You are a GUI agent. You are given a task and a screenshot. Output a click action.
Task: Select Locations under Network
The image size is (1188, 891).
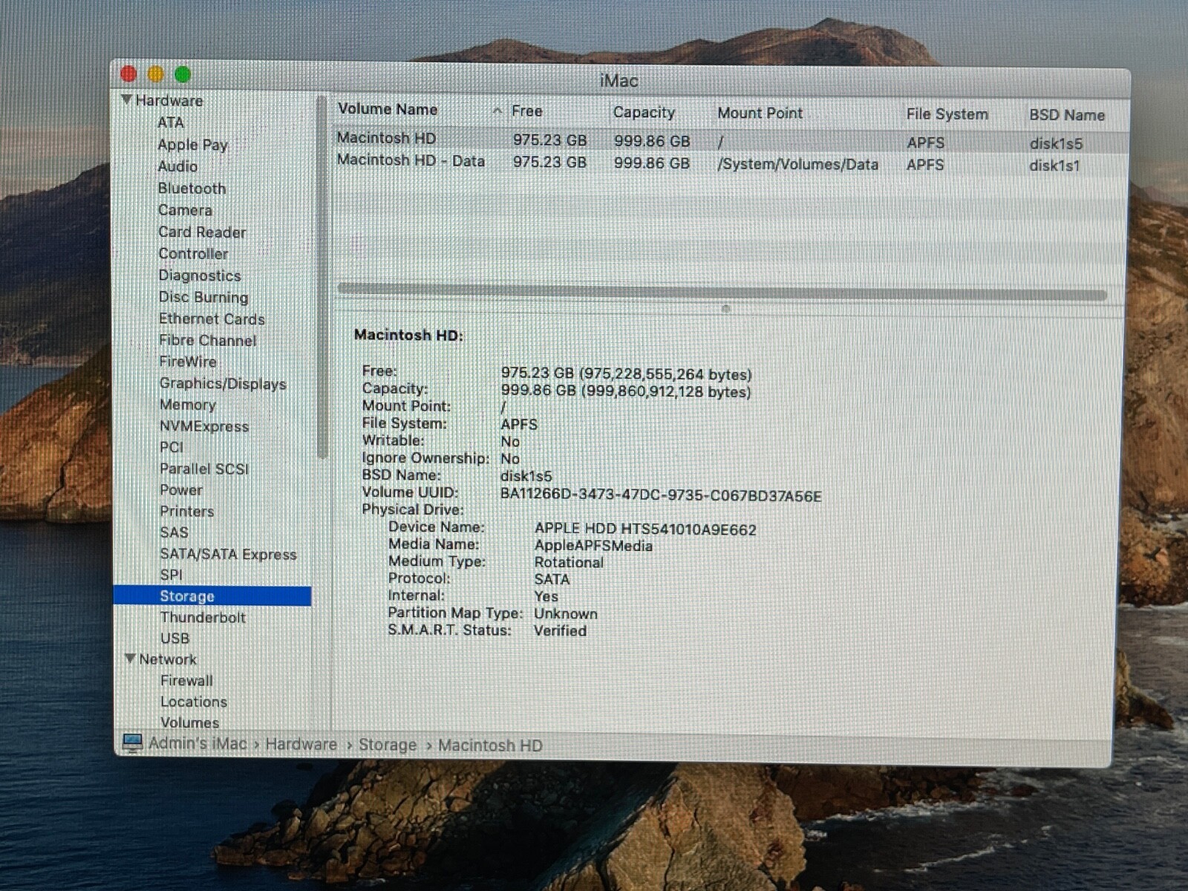click(x=194, y=702)
